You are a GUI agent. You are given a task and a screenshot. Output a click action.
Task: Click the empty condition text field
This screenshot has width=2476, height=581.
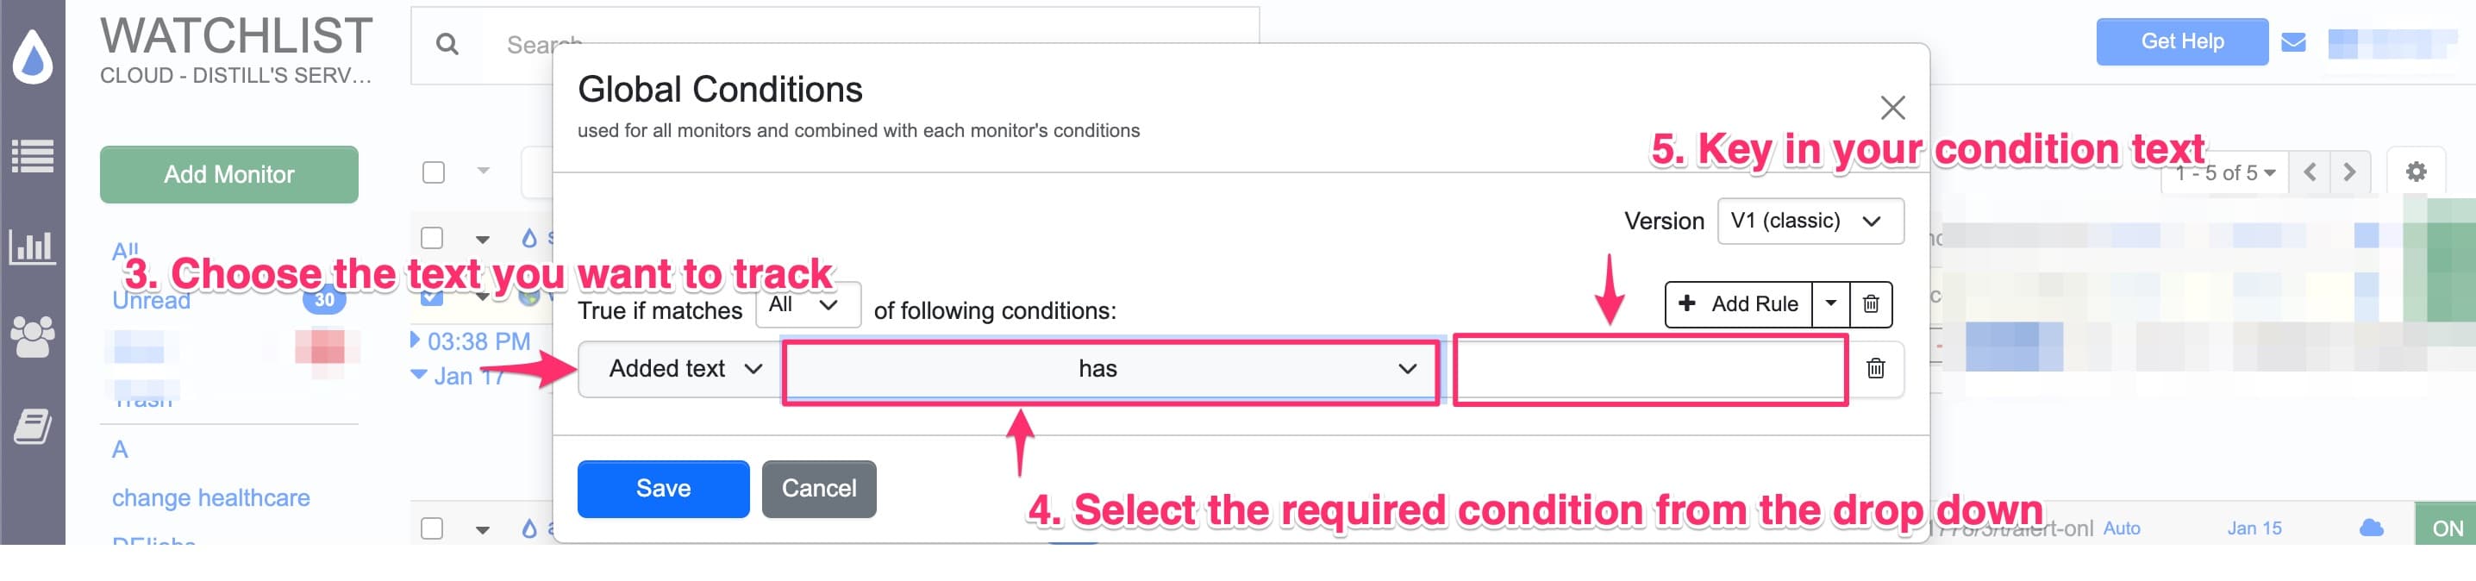click(1651, 368)
